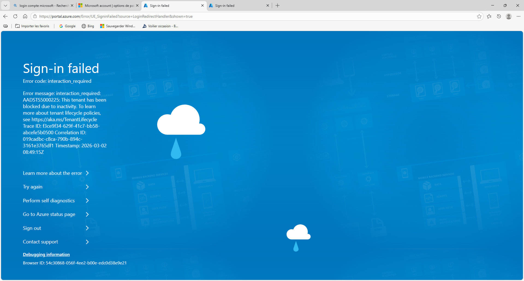Close the Microsoft account tab
This screenshot has width=524, height=281.
coord(137,5)
